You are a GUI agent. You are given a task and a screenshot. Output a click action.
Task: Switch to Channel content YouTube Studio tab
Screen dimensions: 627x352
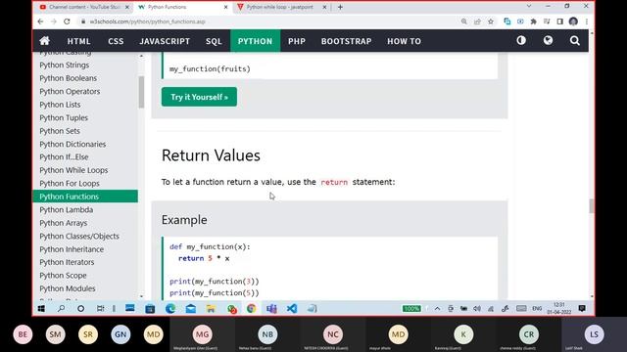pyautogui.click(x=84, y=7)
